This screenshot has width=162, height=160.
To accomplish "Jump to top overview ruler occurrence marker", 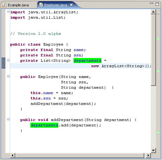I will [158, 39].
